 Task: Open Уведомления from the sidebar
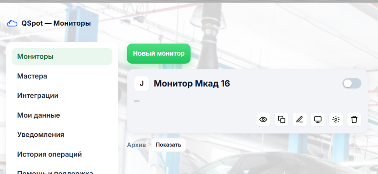(x=62, y=135)
